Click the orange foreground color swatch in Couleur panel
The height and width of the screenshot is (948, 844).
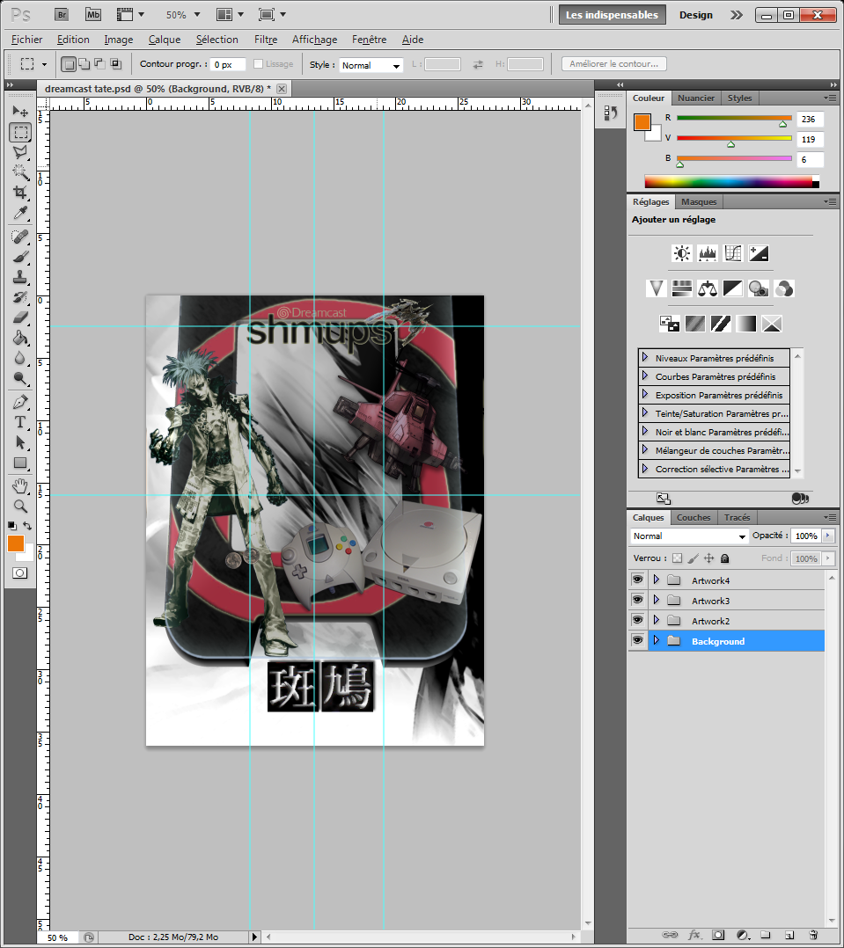click(642, 122)
